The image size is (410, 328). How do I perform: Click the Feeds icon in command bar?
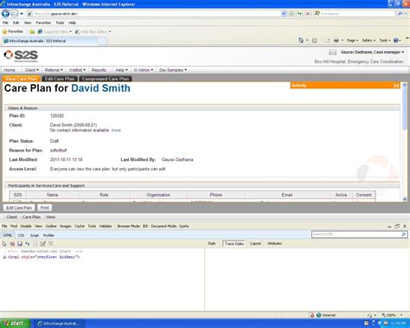click(x=315, y=41)
